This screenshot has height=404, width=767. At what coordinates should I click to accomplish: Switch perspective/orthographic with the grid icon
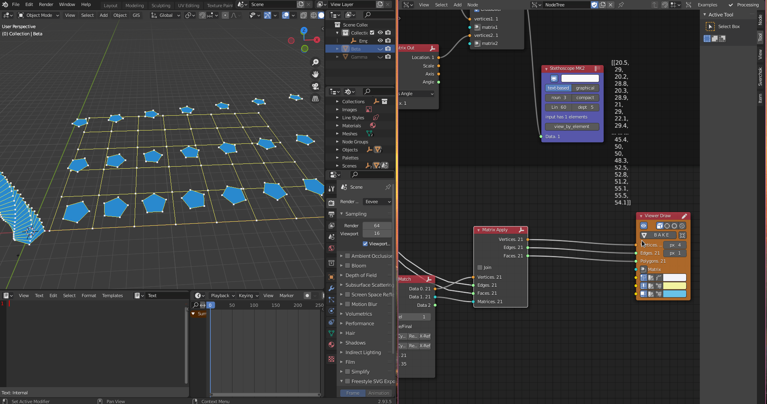(315, 98)
